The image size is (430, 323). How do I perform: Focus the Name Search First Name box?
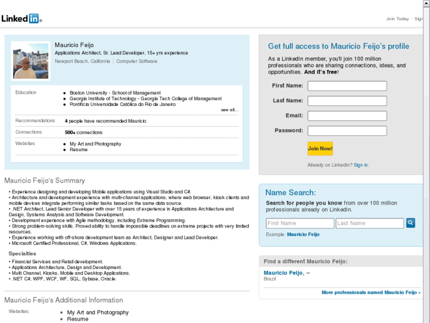(x=300, y=223)
